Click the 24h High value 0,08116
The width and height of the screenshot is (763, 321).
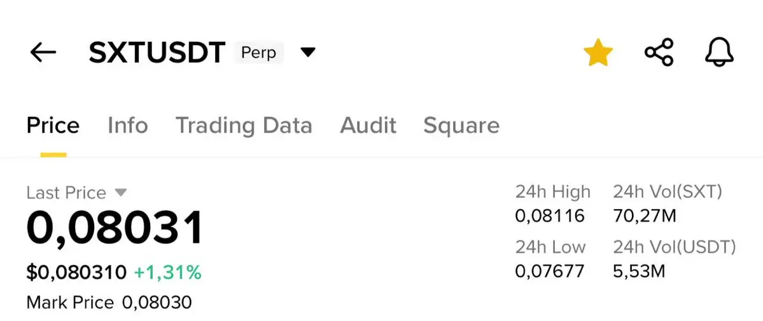coord(550,215)
